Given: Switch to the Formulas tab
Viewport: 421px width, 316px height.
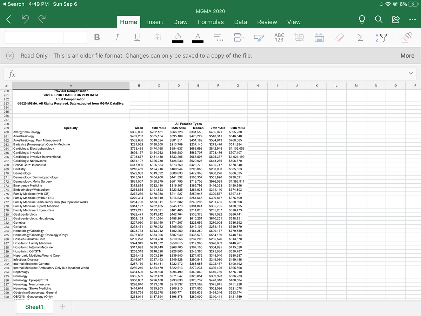Looking at the screenshot, I should point(210,22).
